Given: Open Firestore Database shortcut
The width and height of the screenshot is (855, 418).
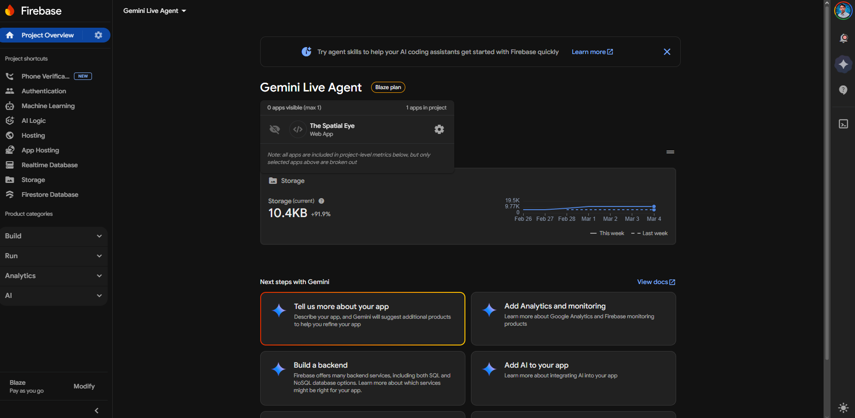Looking at the screenshot, I should (50, 194).
